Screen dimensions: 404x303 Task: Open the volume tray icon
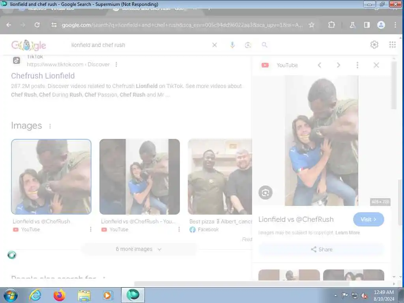[x=364, y=296]
